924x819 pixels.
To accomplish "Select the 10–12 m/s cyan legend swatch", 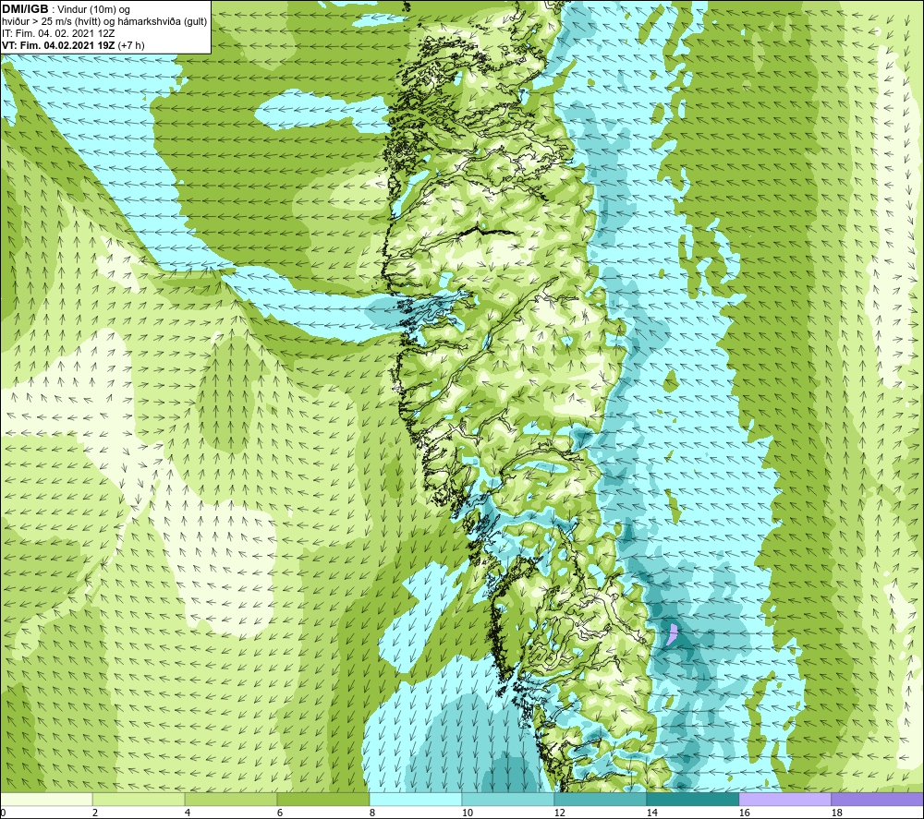I will (x=508, y=799).
